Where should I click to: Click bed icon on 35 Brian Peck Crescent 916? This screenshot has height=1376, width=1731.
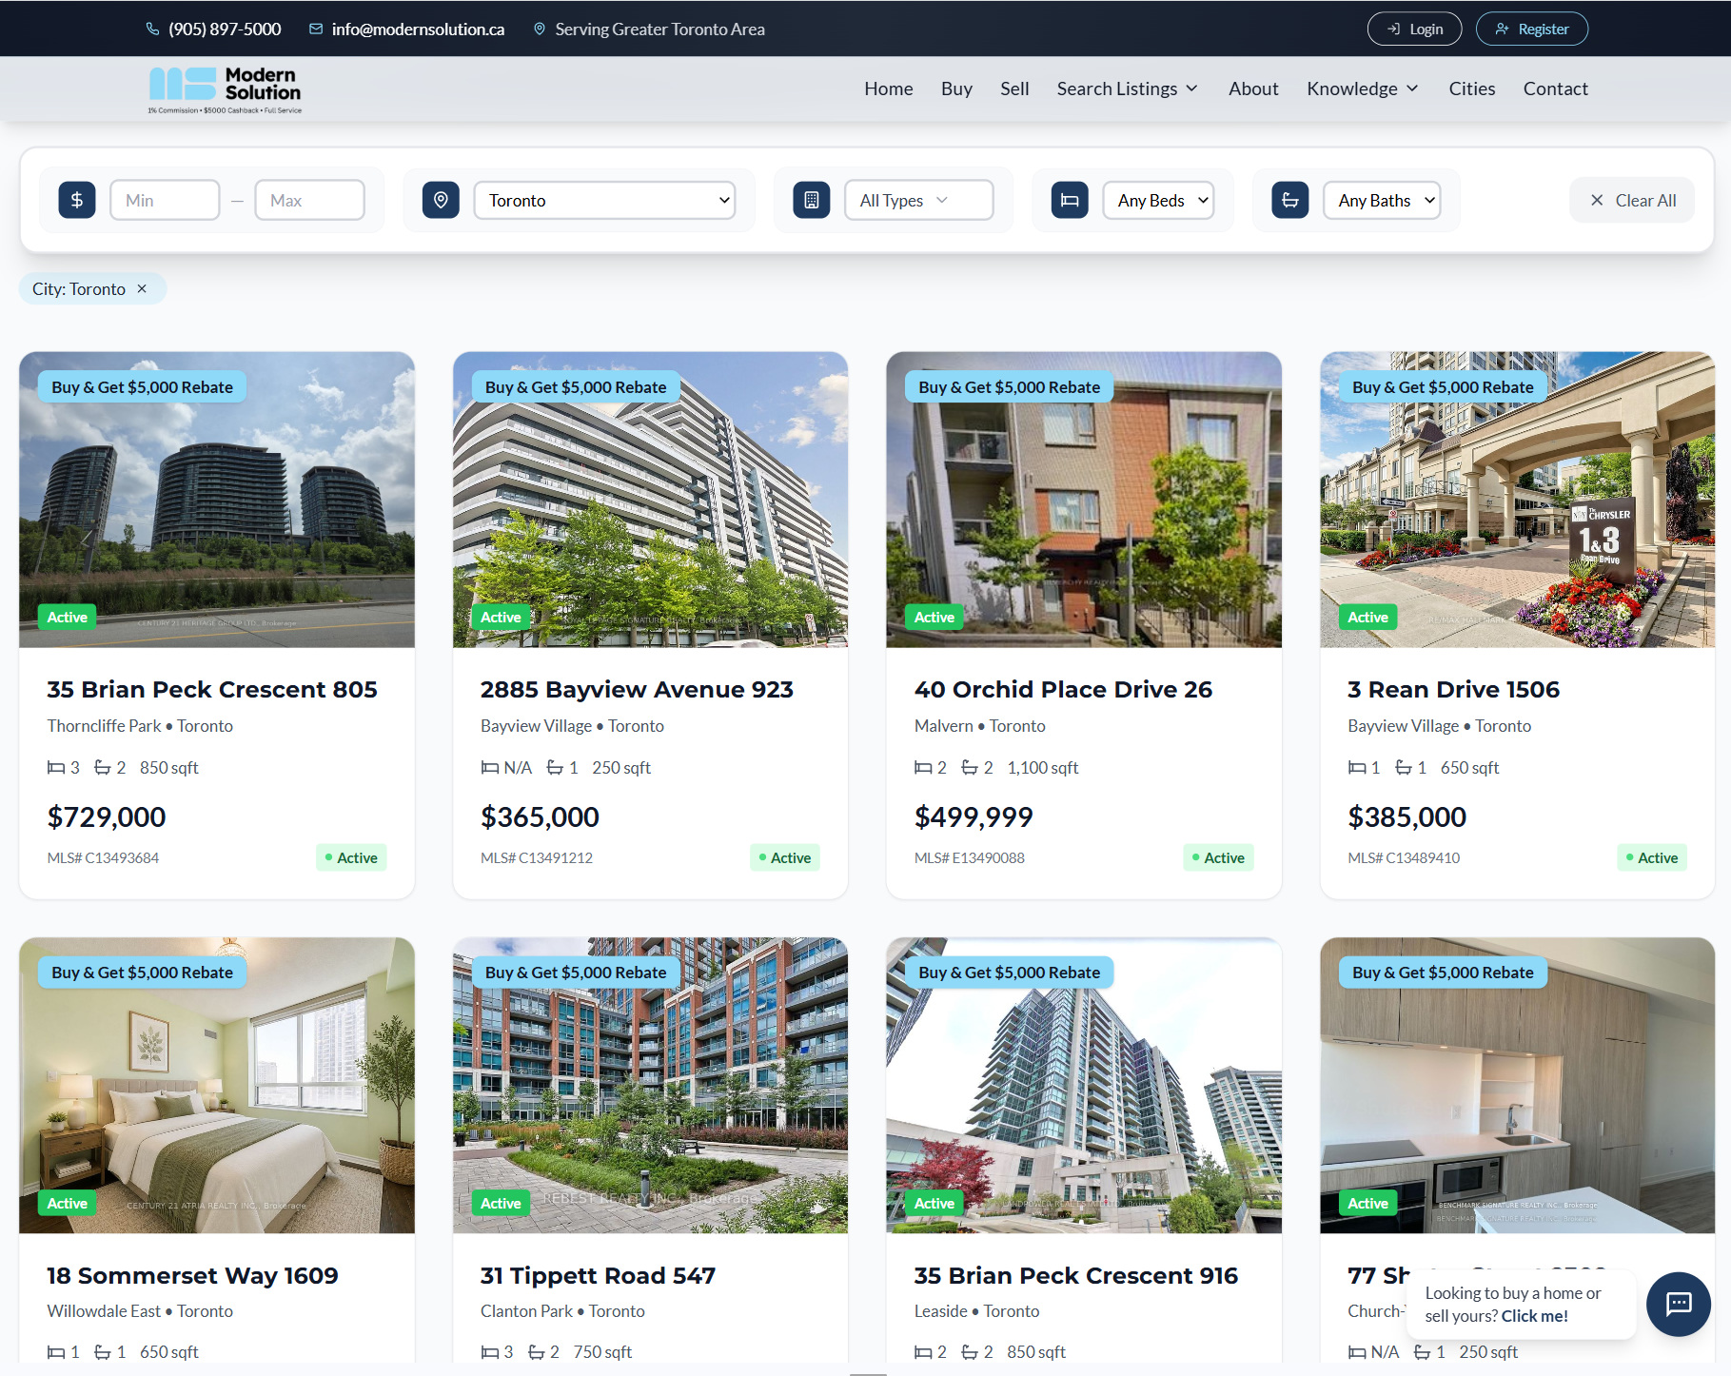(x=923, y=1352)
